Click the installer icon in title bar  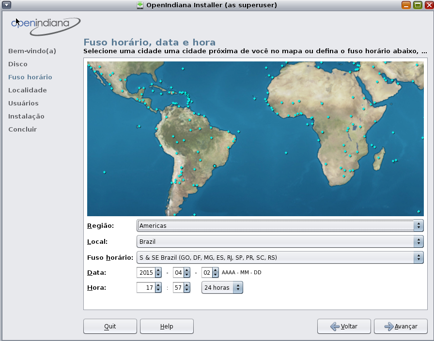[140, 5]
